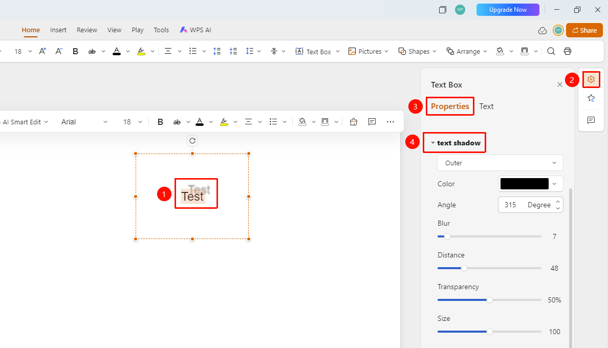Click the Upgrade Now button
Screen dimensions: 608x348
click(x=508, y=10)
